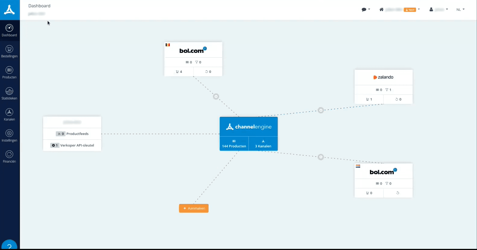Image resolution: width=477 pixels, height=250 pixels.
Task: Click the Dashboard page title
Action: click(x=39, y=6)
